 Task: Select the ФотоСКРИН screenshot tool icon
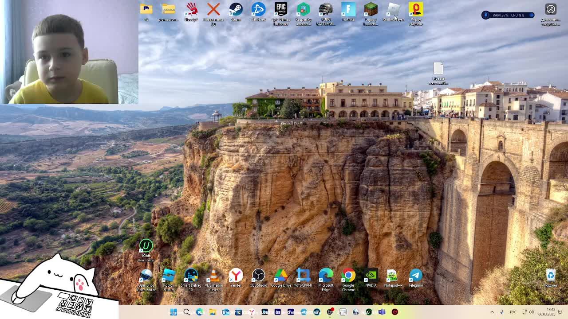point(304,278)
